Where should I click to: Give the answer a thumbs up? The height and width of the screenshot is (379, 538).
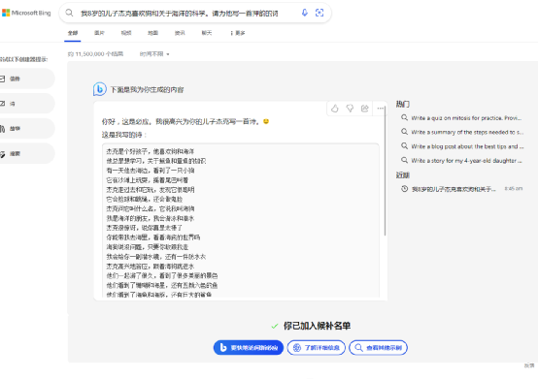click(x=335, y=109)
